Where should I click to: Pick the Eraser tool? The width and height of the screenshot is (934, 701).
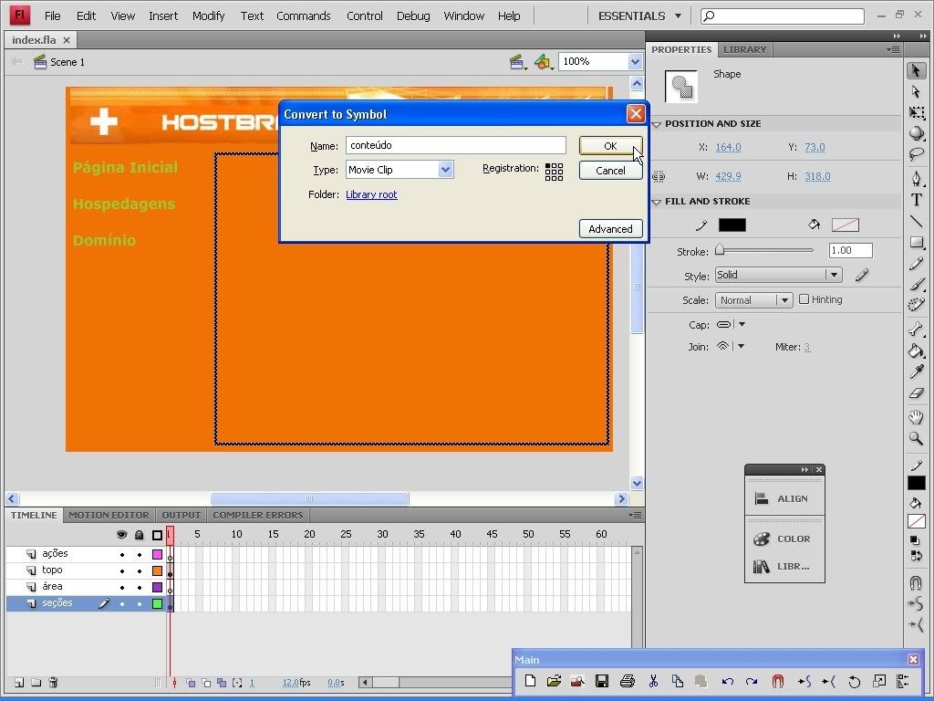pos(917,394)
